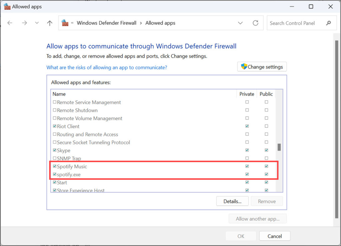Viewport: 341px width, 246px height.
Task: Uncheck Private for spotify.exe
Action: coord(247,174)
